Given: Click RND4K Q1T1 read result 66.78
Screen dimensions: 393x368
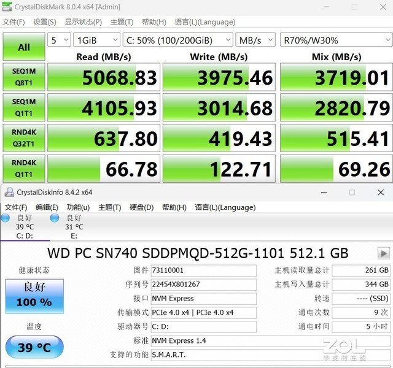Looking at the screenshot, I should pyautogui.click(x=104, y=169).
